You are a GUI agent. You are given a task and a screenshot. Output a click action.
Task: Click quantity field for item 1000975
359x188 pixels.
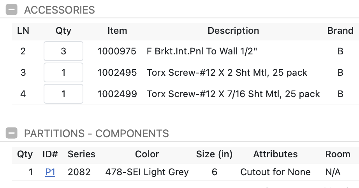tap(63, 51)
